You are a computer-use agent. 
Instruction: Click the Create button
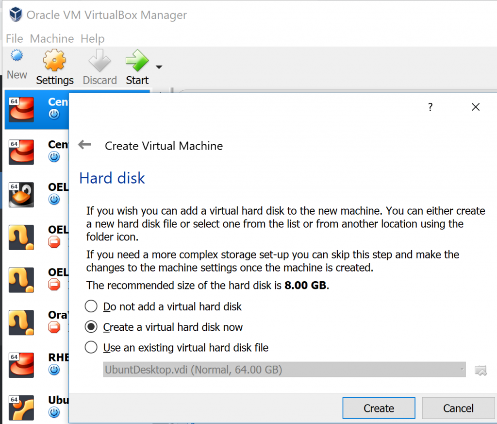tap(379, 408)
